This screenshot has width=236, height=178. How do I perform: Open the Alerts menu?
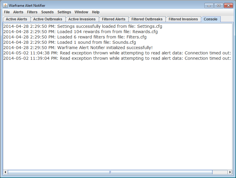pyautogui.click(x=18, y=12)
